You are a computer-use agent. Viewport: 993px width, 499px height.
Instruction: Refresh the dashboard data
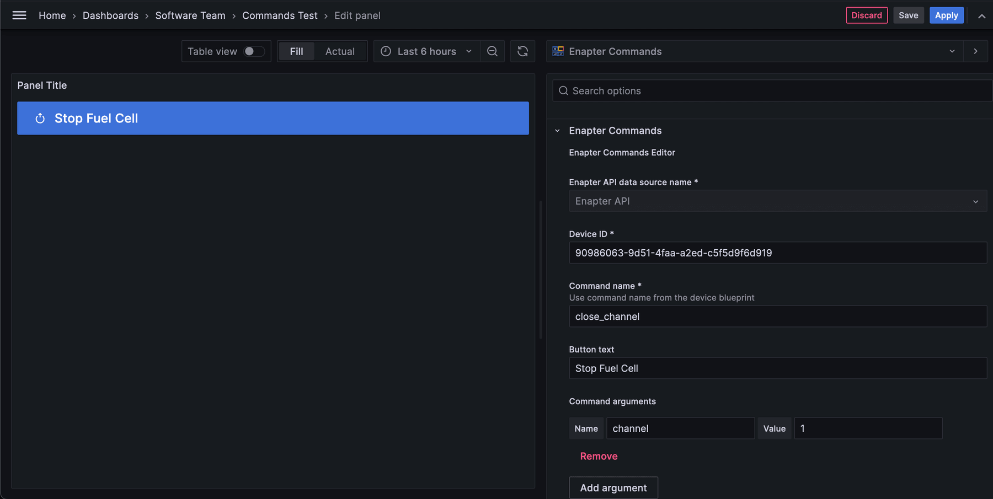point(522,51)
